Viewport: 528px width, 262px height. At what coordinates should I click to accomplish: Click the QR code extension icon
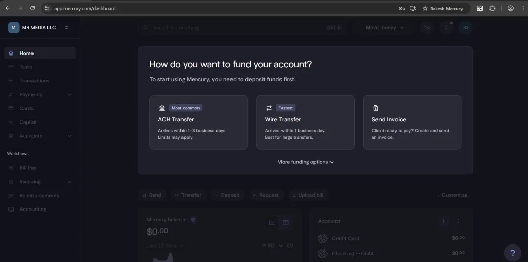point(480,8)
